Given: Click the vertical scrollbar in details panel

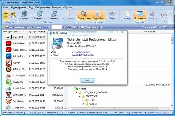Looking at the screenshot, I should (172, 40).
